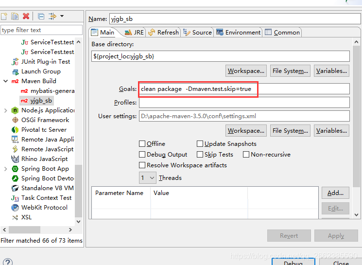The image size is (362, 265).
Task: Click the Add parameter button
Action: click(x=335, y=193)
